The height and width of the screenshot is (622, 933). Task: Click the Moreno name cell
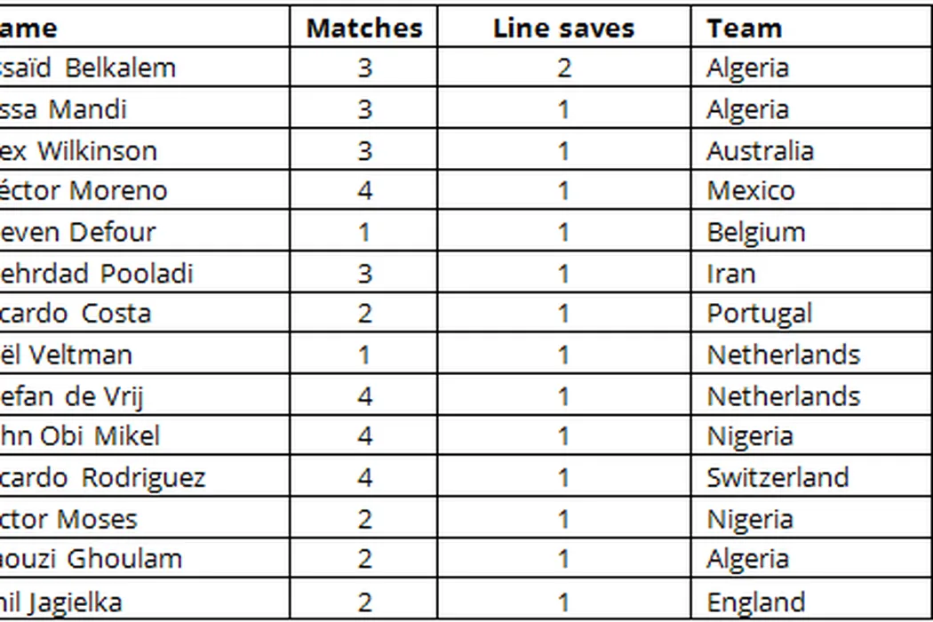click(84, 190)
